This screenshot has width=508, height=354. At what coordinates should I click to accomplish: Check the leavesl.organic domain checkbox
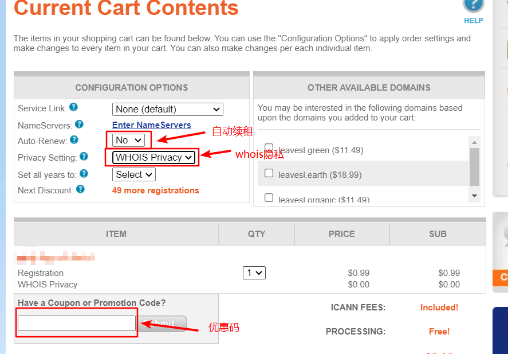pos(269,197)
